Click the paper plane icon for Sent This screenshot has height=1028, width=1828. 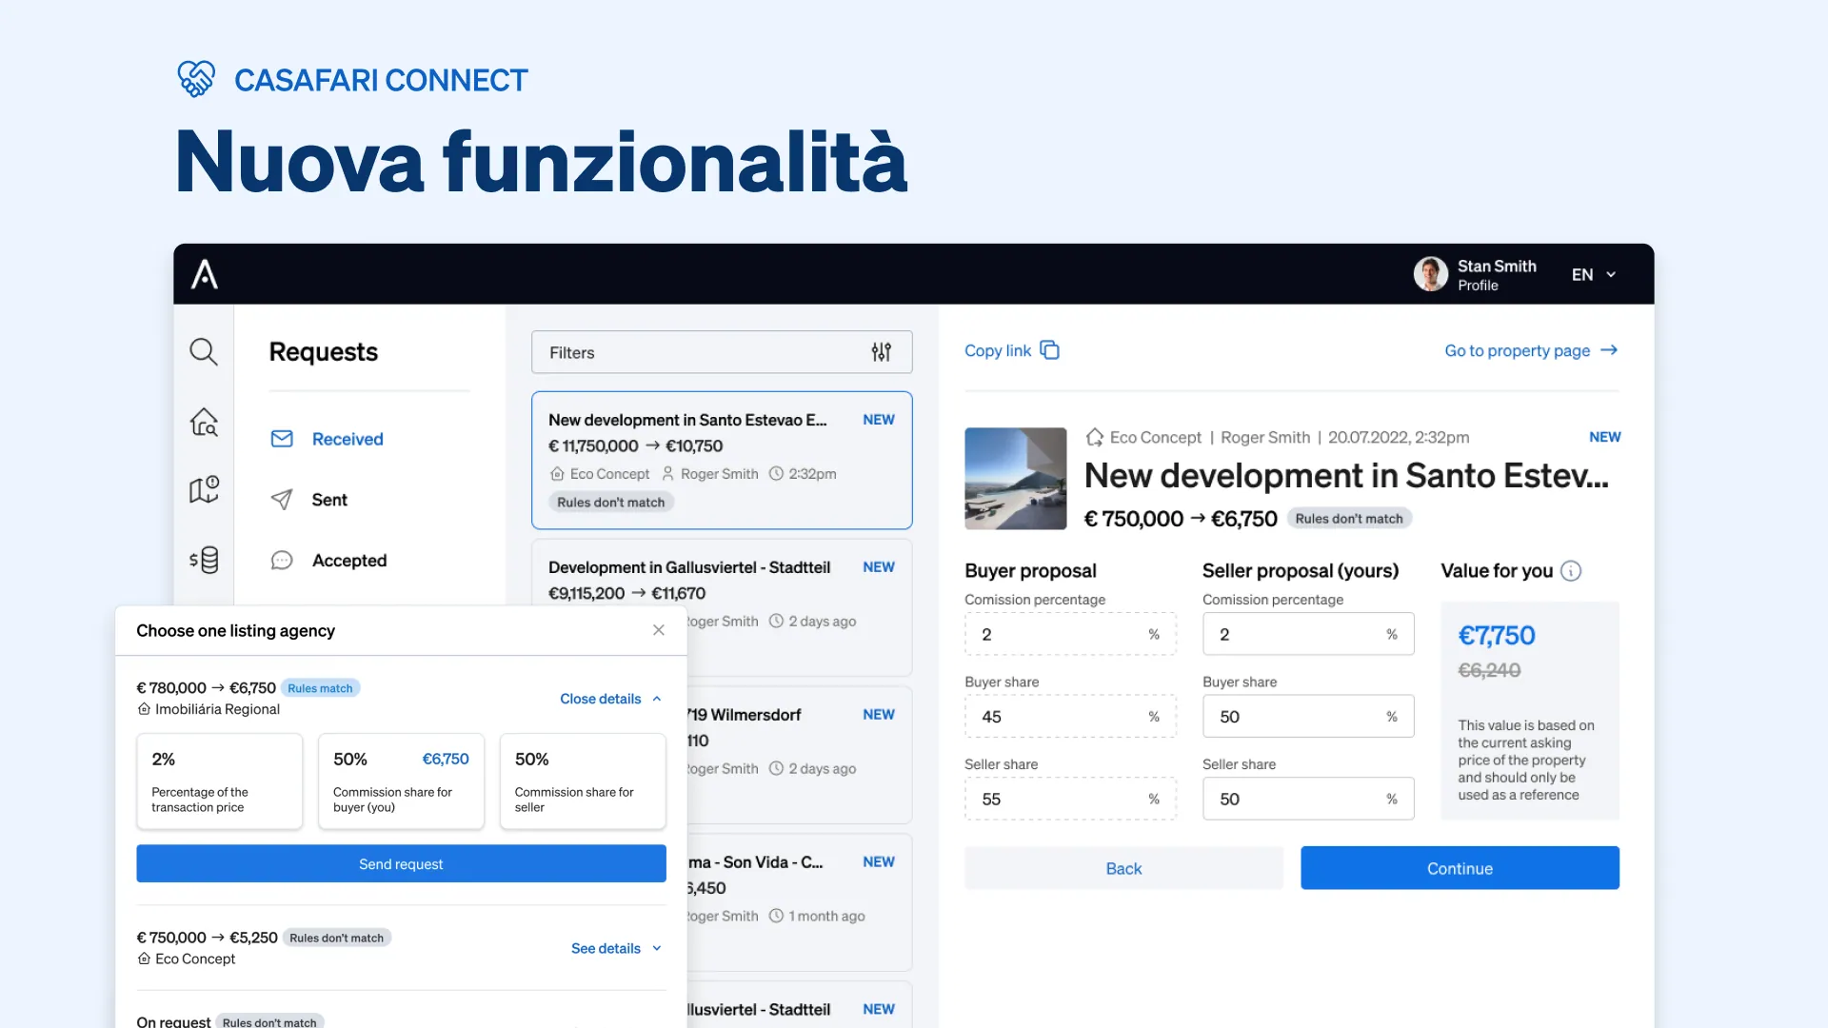(282, 500)
